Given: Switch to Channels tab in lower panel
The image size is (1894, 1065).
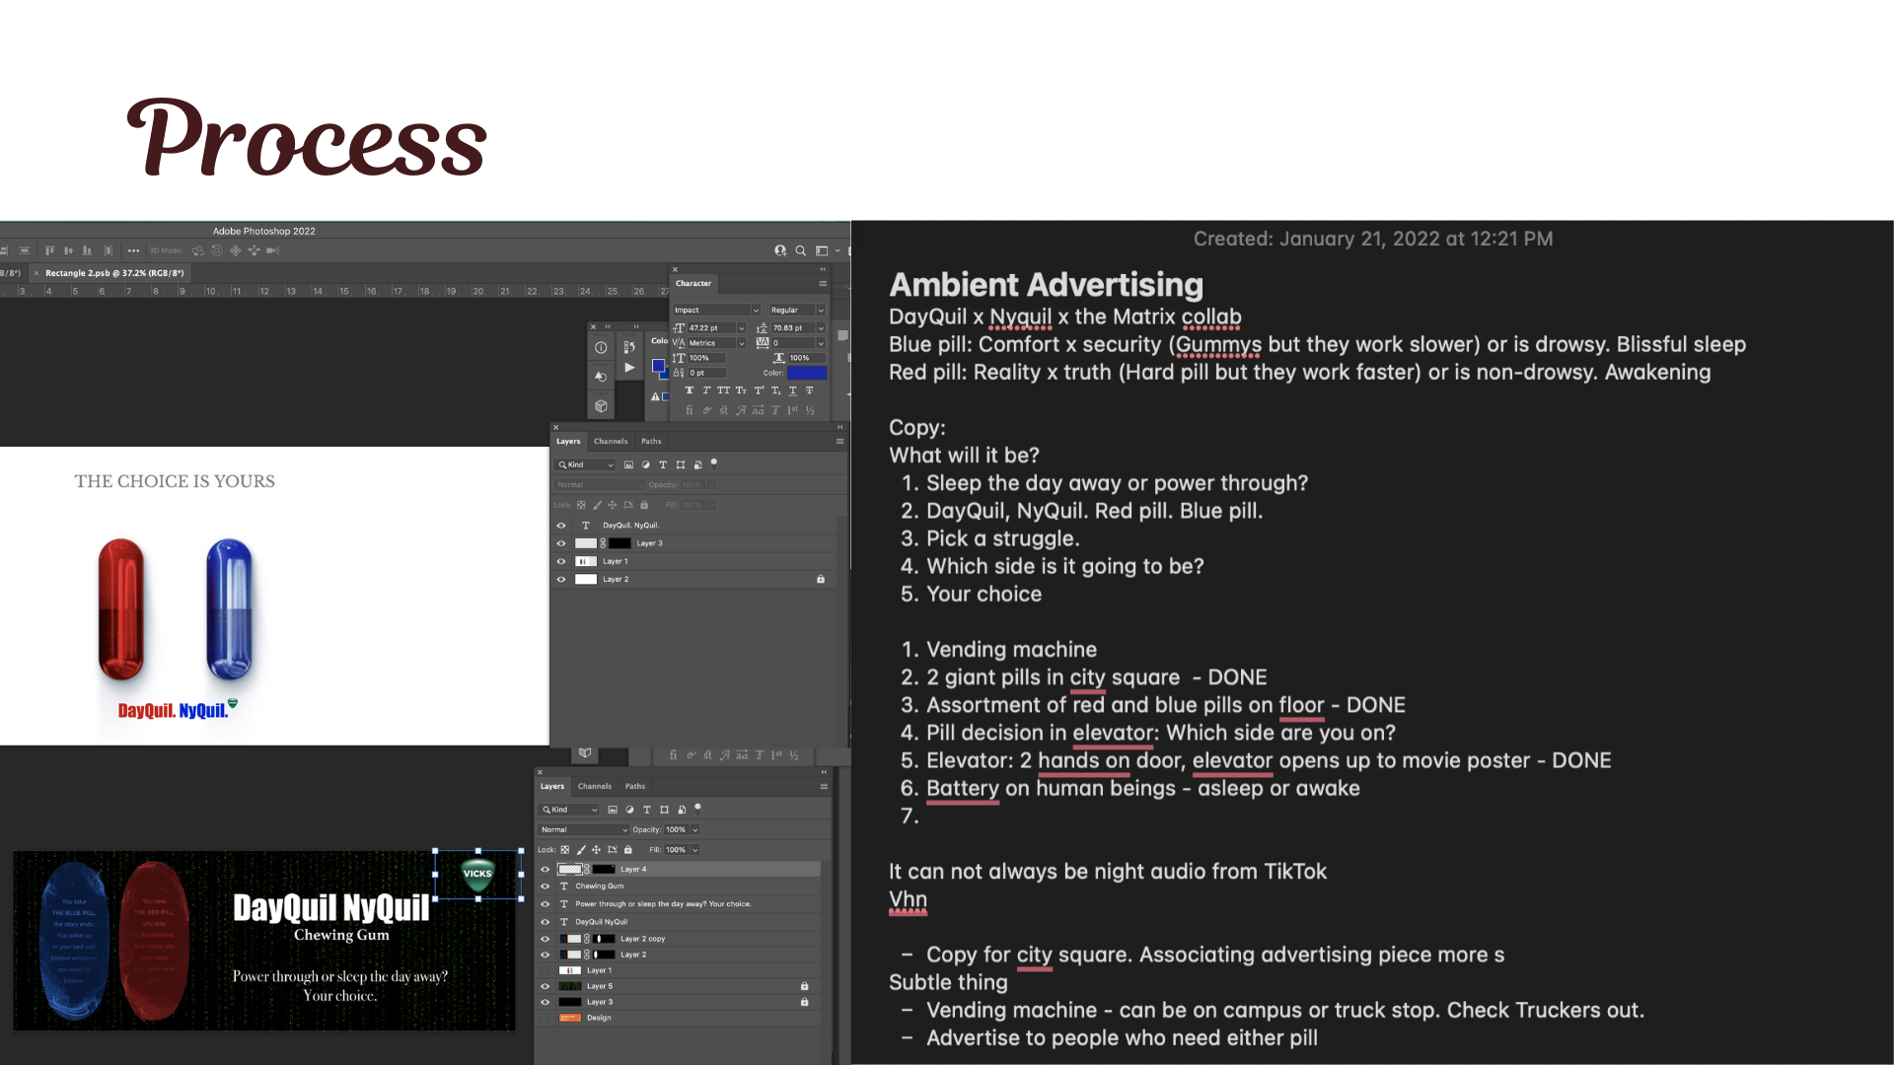Looking at the screenshot, I should (594, 786).
